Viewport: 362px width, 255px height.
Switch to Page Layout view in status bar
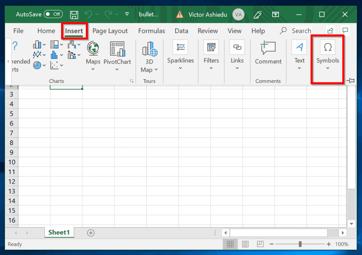point(245,244)
